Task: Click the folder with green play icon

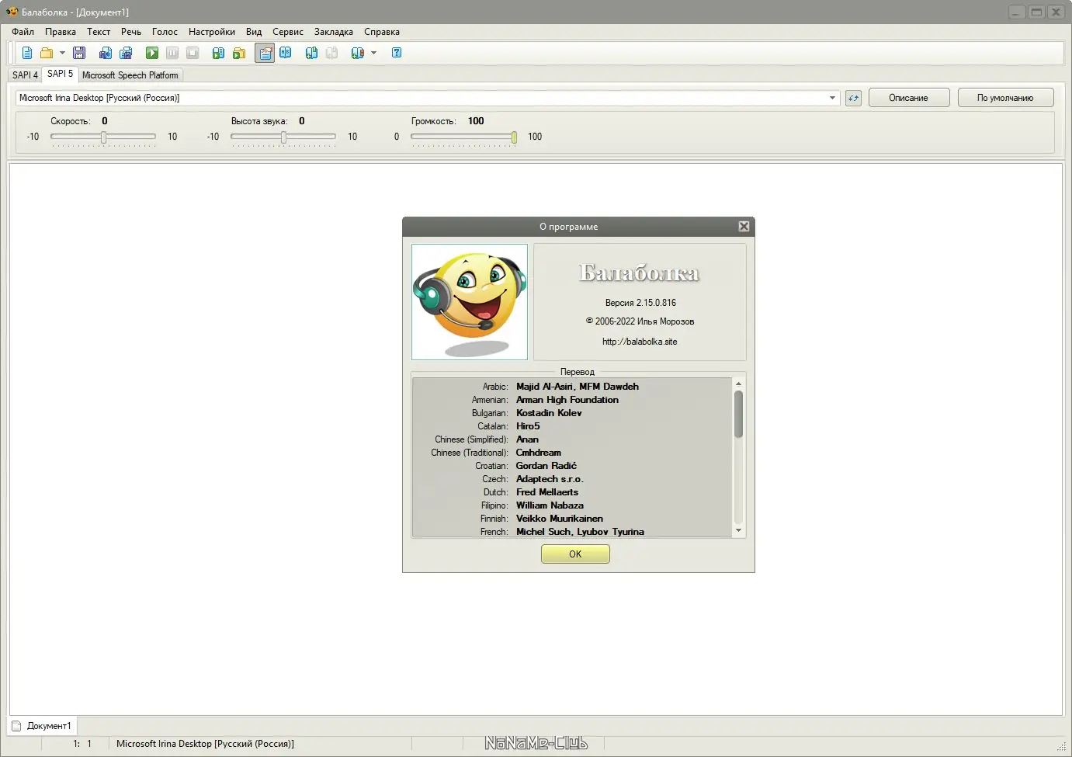Action: click(239, 53)
